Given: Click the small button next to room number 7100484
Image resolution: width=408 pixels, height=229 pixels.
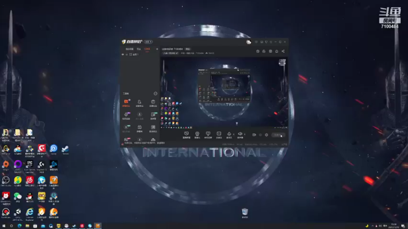Looking at the screenshot, I should 188,49.
